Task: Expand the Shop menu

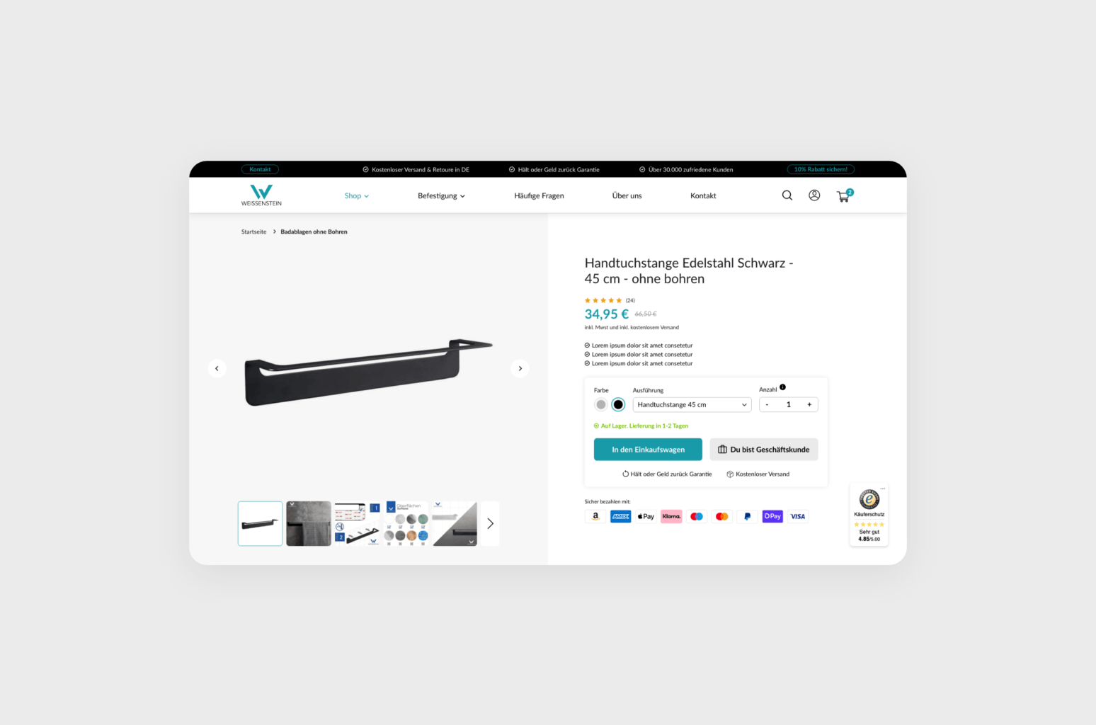Action: (357, 196)
